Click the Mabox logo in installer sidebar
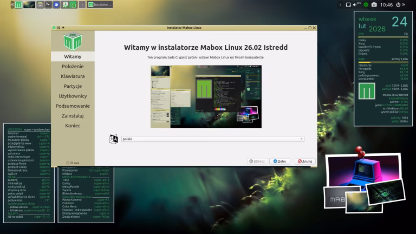The width and height of the screenshot is (416, 234). pyautogui.click(x=73, y=41)
